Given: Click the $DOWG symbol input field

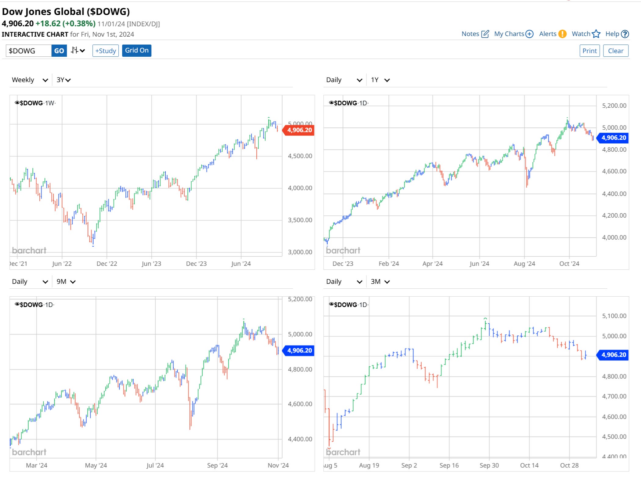Looking at the screenshot, I should point(28,51).
